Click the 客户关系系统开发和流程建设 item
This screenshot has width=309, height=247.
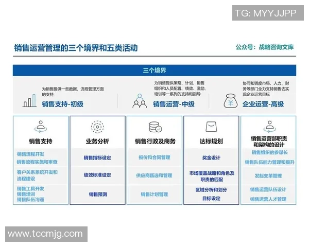pos(37,175)
